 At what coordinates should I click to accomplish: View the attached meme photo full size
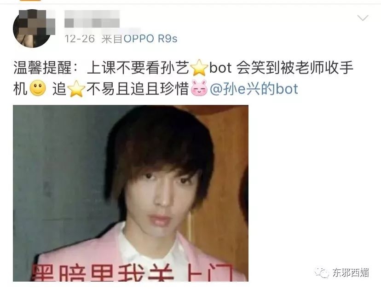point(131,193)
